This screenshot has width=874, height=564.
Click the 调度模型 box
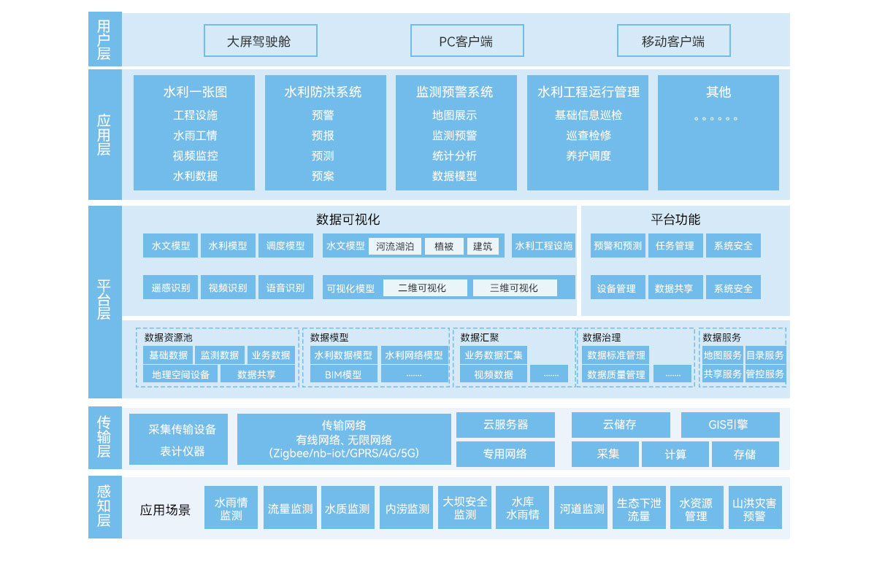285,246
